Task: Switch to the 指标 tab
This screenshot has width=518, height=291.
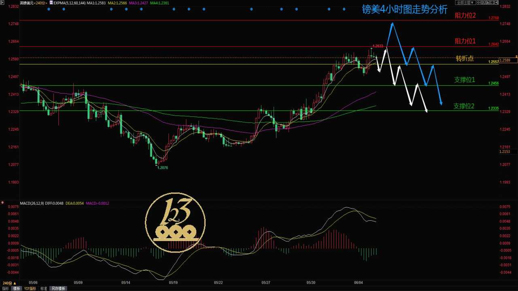Action: [6, 289]
